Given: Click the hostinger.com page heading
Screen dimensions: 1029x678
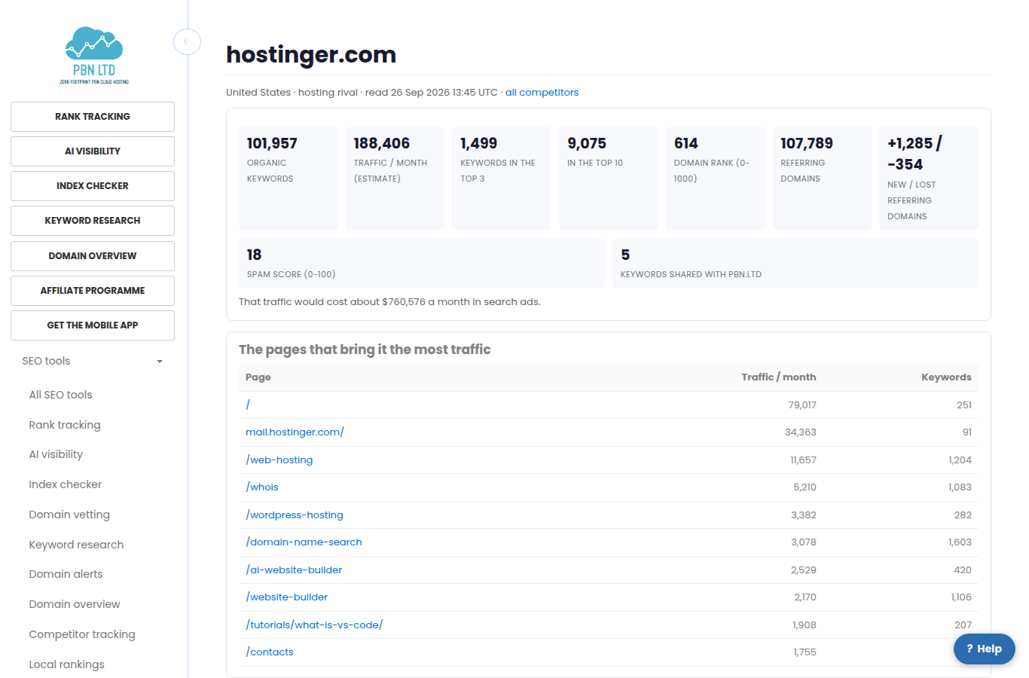Looking at the screenshot, I should tap(311, 55).
